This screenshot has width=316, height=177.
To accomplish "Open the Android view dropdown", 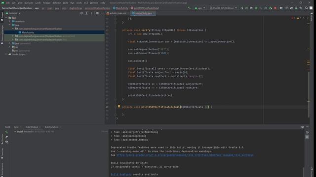I will tap(13, 13).
